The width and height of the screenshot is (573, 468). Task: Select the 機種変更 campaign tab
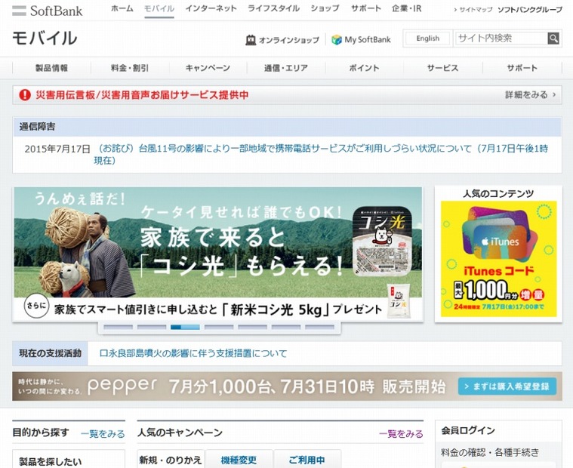pos(239,460)
